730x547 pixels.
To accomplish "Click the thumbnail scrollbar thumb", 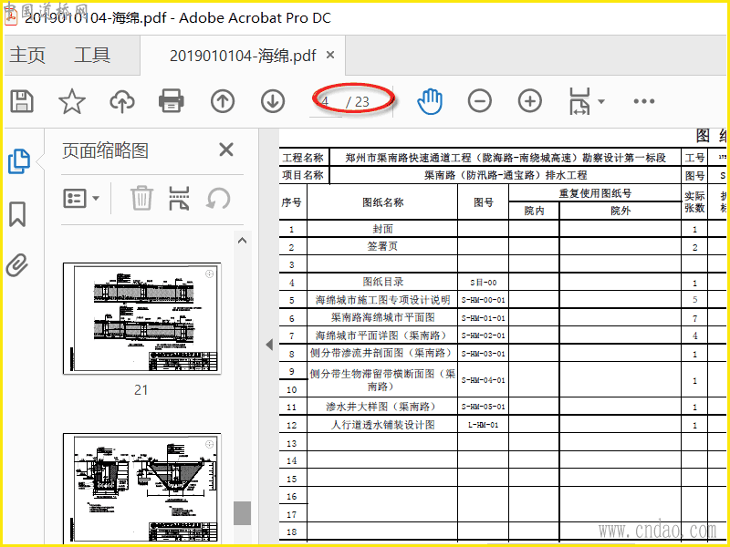I will pos(242,513).
